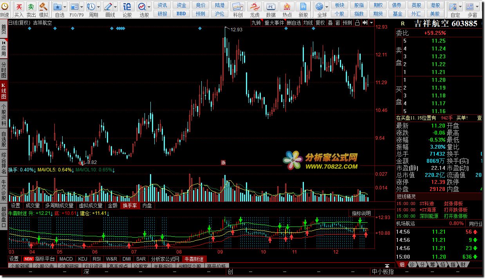The image size is (486, 279).
Task: Open the 测速 speed test clock icon
Action: point(4,7)
